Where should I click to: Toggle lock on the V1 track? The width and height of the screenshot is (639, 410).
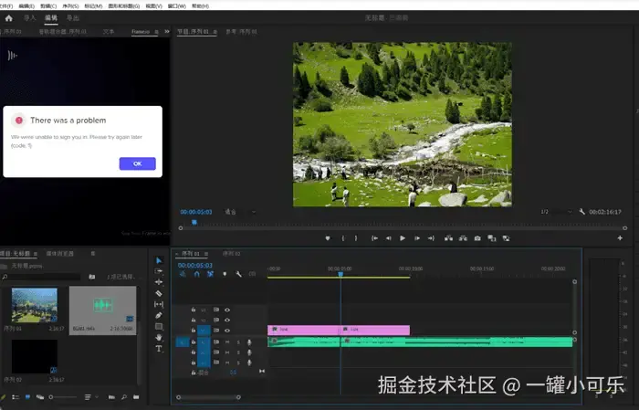194,331
